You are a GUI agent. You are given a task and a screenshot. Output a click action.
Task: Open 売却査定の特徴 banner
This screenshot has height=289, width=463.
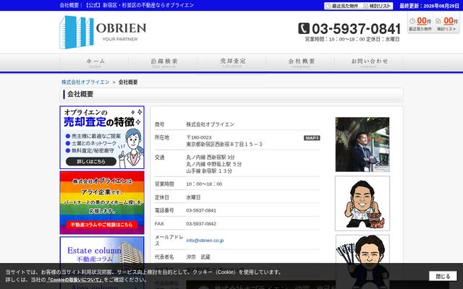click(102, 137)
